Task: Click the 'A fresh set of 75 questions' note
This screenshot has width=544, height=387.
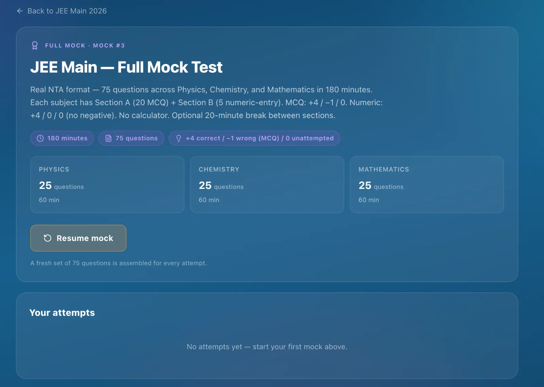Action: tap(119, 263)
